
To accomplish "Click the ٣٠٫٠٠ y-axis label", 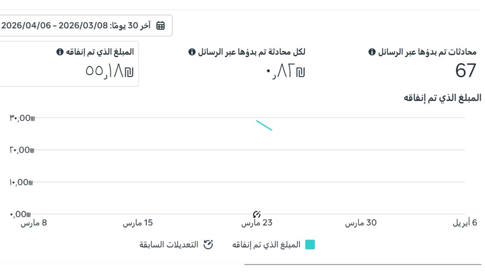I will point(22,118).
